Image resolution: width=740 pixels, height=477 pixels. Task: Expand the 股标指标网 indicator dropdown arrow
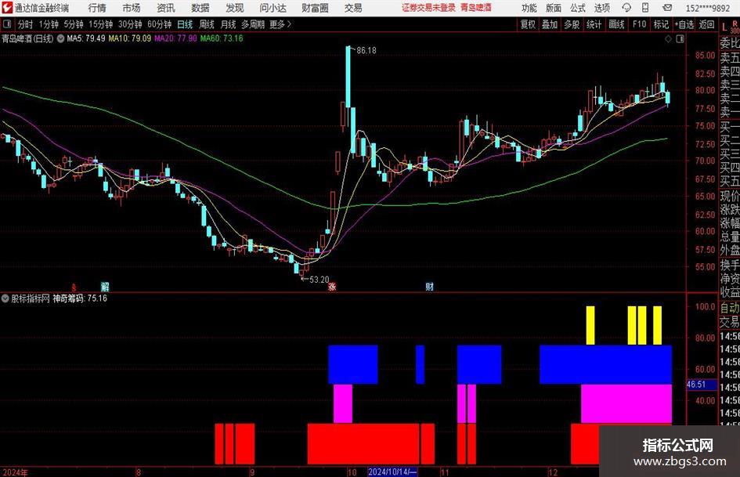coord(5,298)
